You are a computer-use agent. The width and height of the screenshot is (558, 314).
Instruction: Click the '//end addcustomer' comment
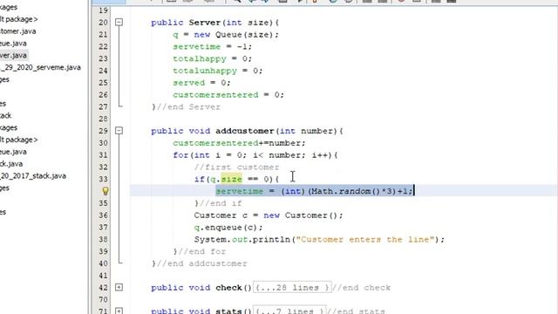coord(201,263)
